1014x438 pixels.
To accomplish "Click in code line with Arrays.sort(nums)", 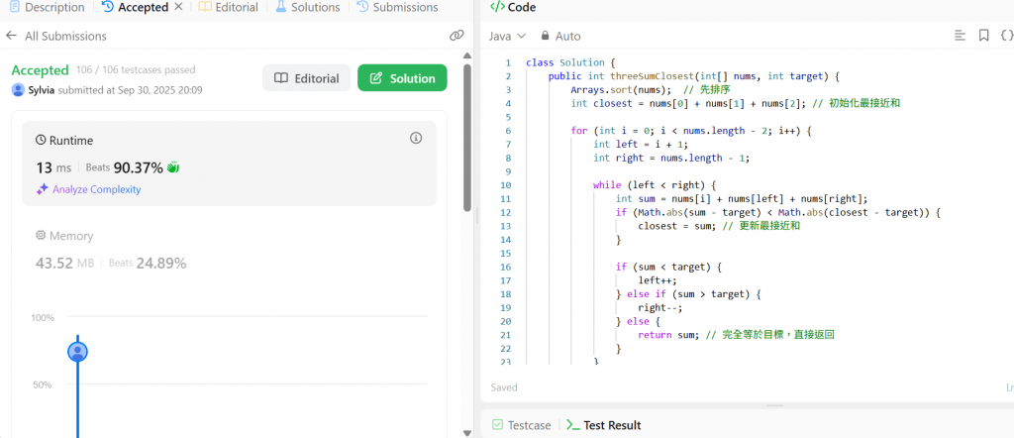I will 650,90.
